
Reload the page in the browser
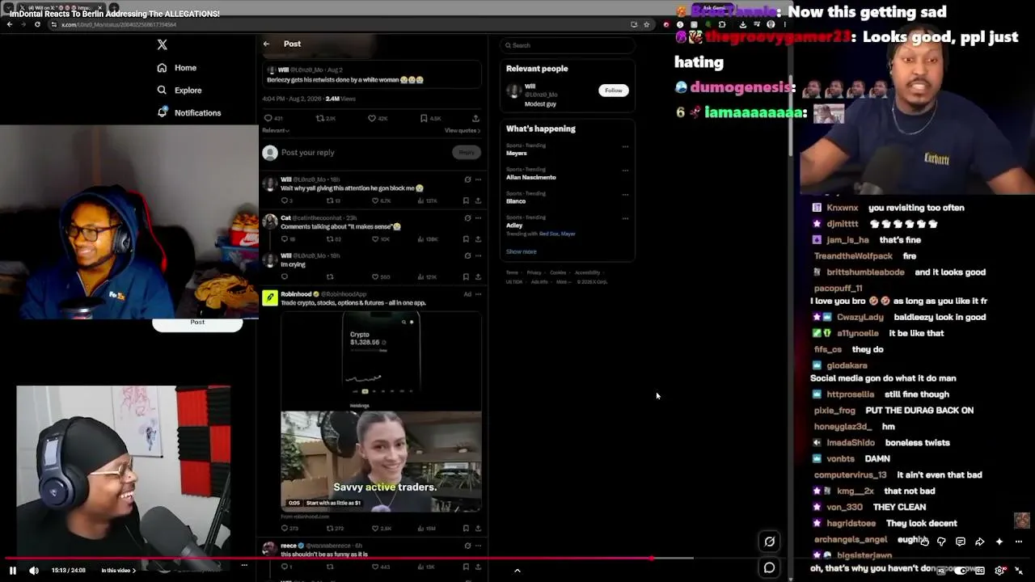pos(37,24)
